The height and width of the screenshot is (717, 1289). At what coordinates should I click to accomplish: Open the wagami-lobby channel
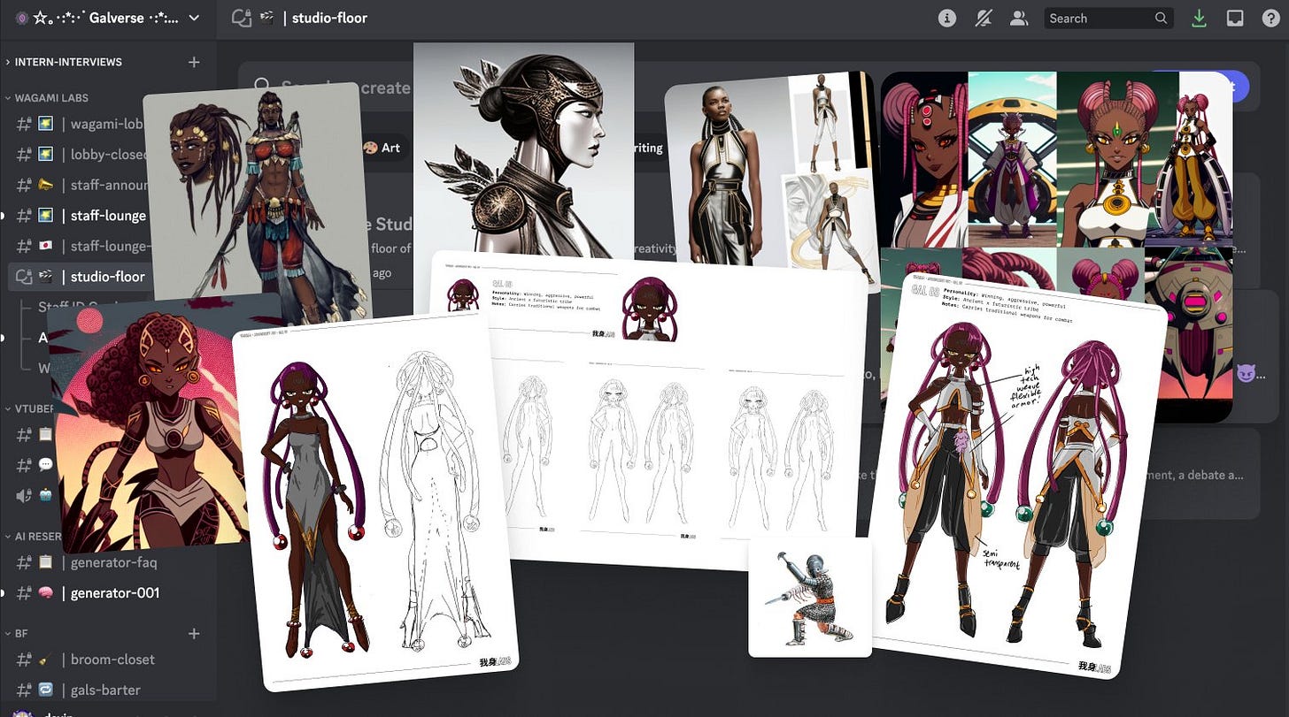click(107, 124)
